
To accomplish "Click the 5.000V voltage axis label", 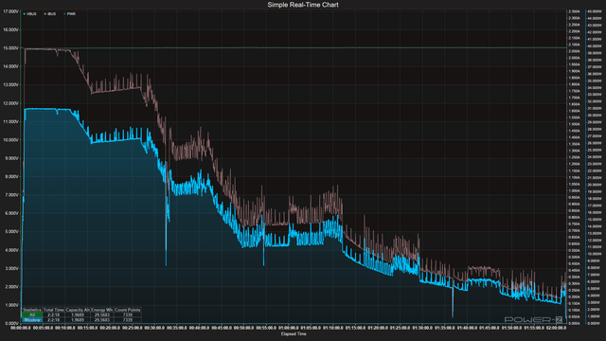I will pyautogui.click(x=10, y=231).
